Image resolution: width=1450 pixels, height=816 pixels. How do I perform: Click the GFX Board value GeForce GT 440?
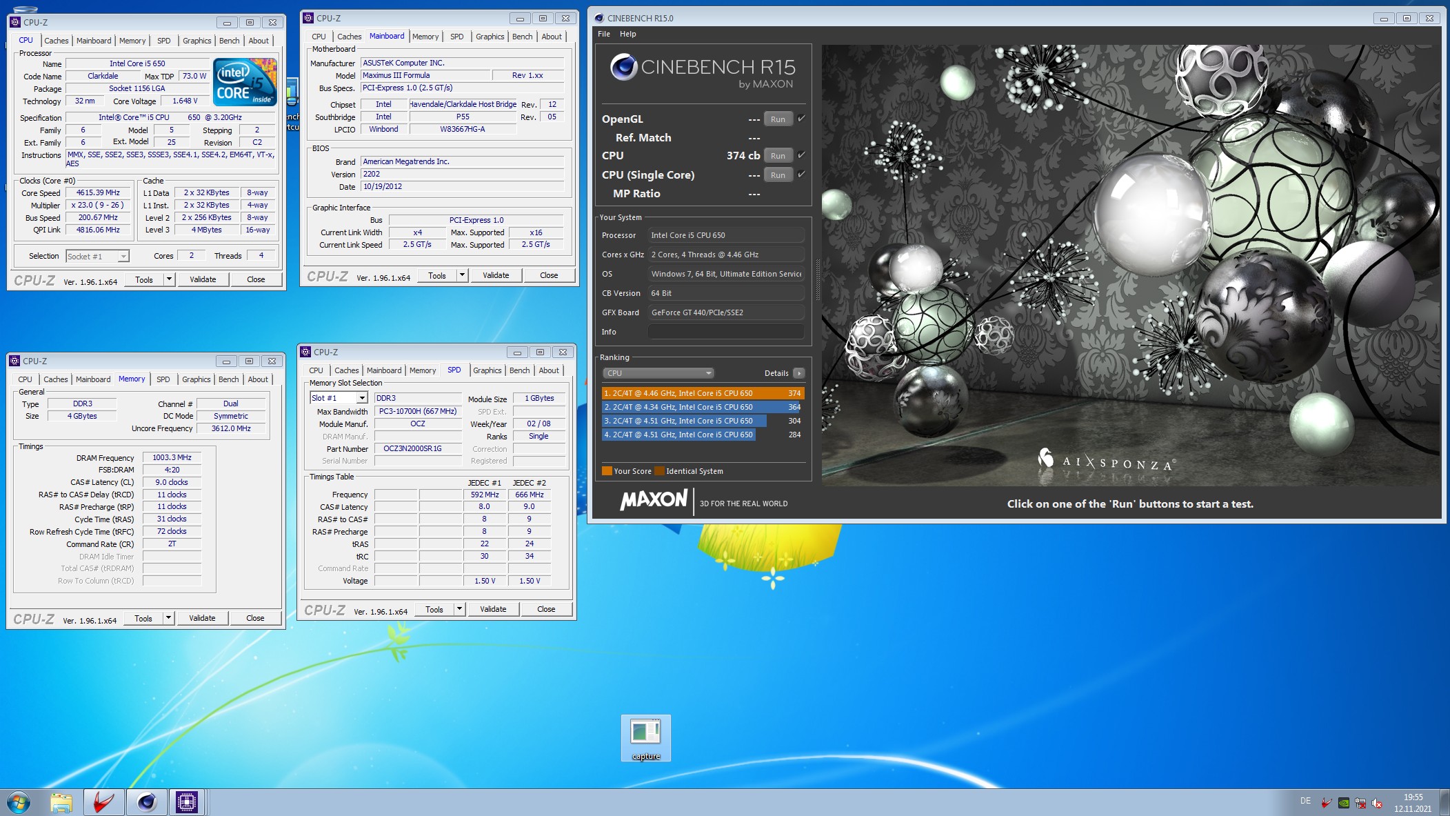[726, 312]
